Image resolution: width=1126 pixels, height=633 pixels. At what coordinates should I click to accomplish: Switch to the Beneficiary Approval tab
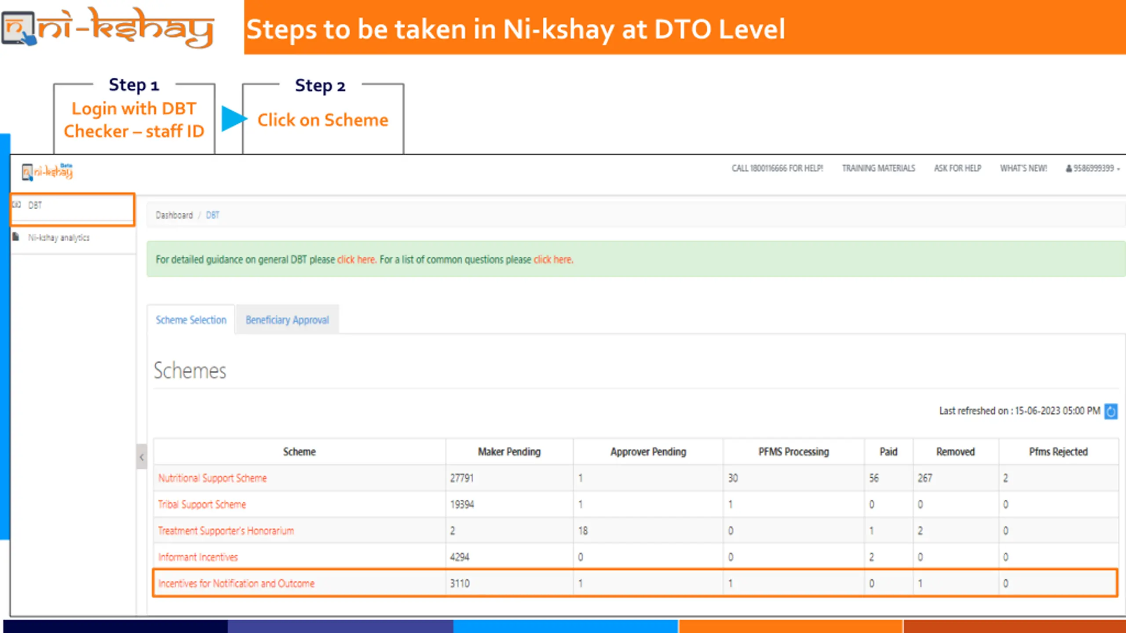(x=287, y=320)
